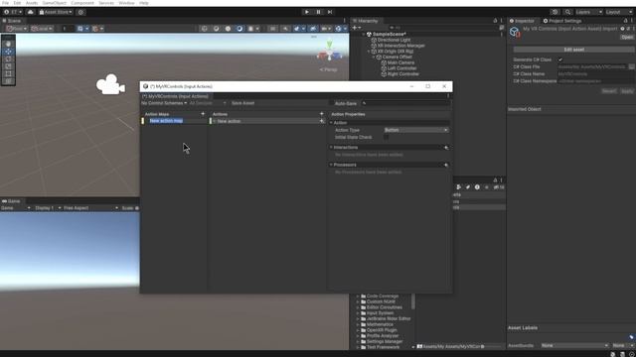Add an interaction with the Interactions plus icon
The width and height of the screenshot is (636, 357).
click(x=446, y=148)
